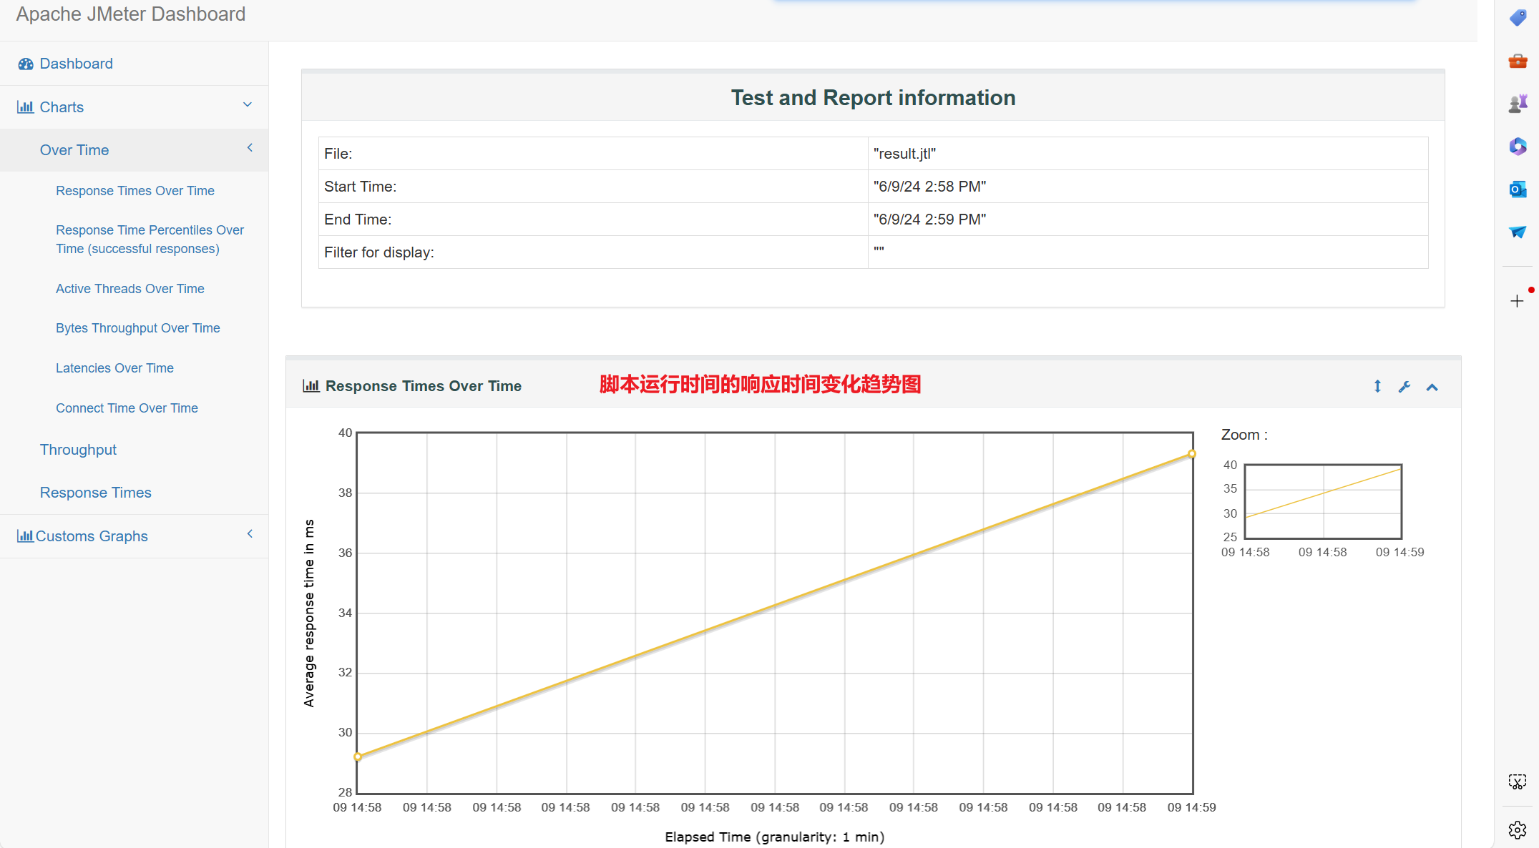Expand the Customs Graphs chevron
The width and height of the screenshot is (1539, 848).
pyautogui.click(x=250, y=534)
